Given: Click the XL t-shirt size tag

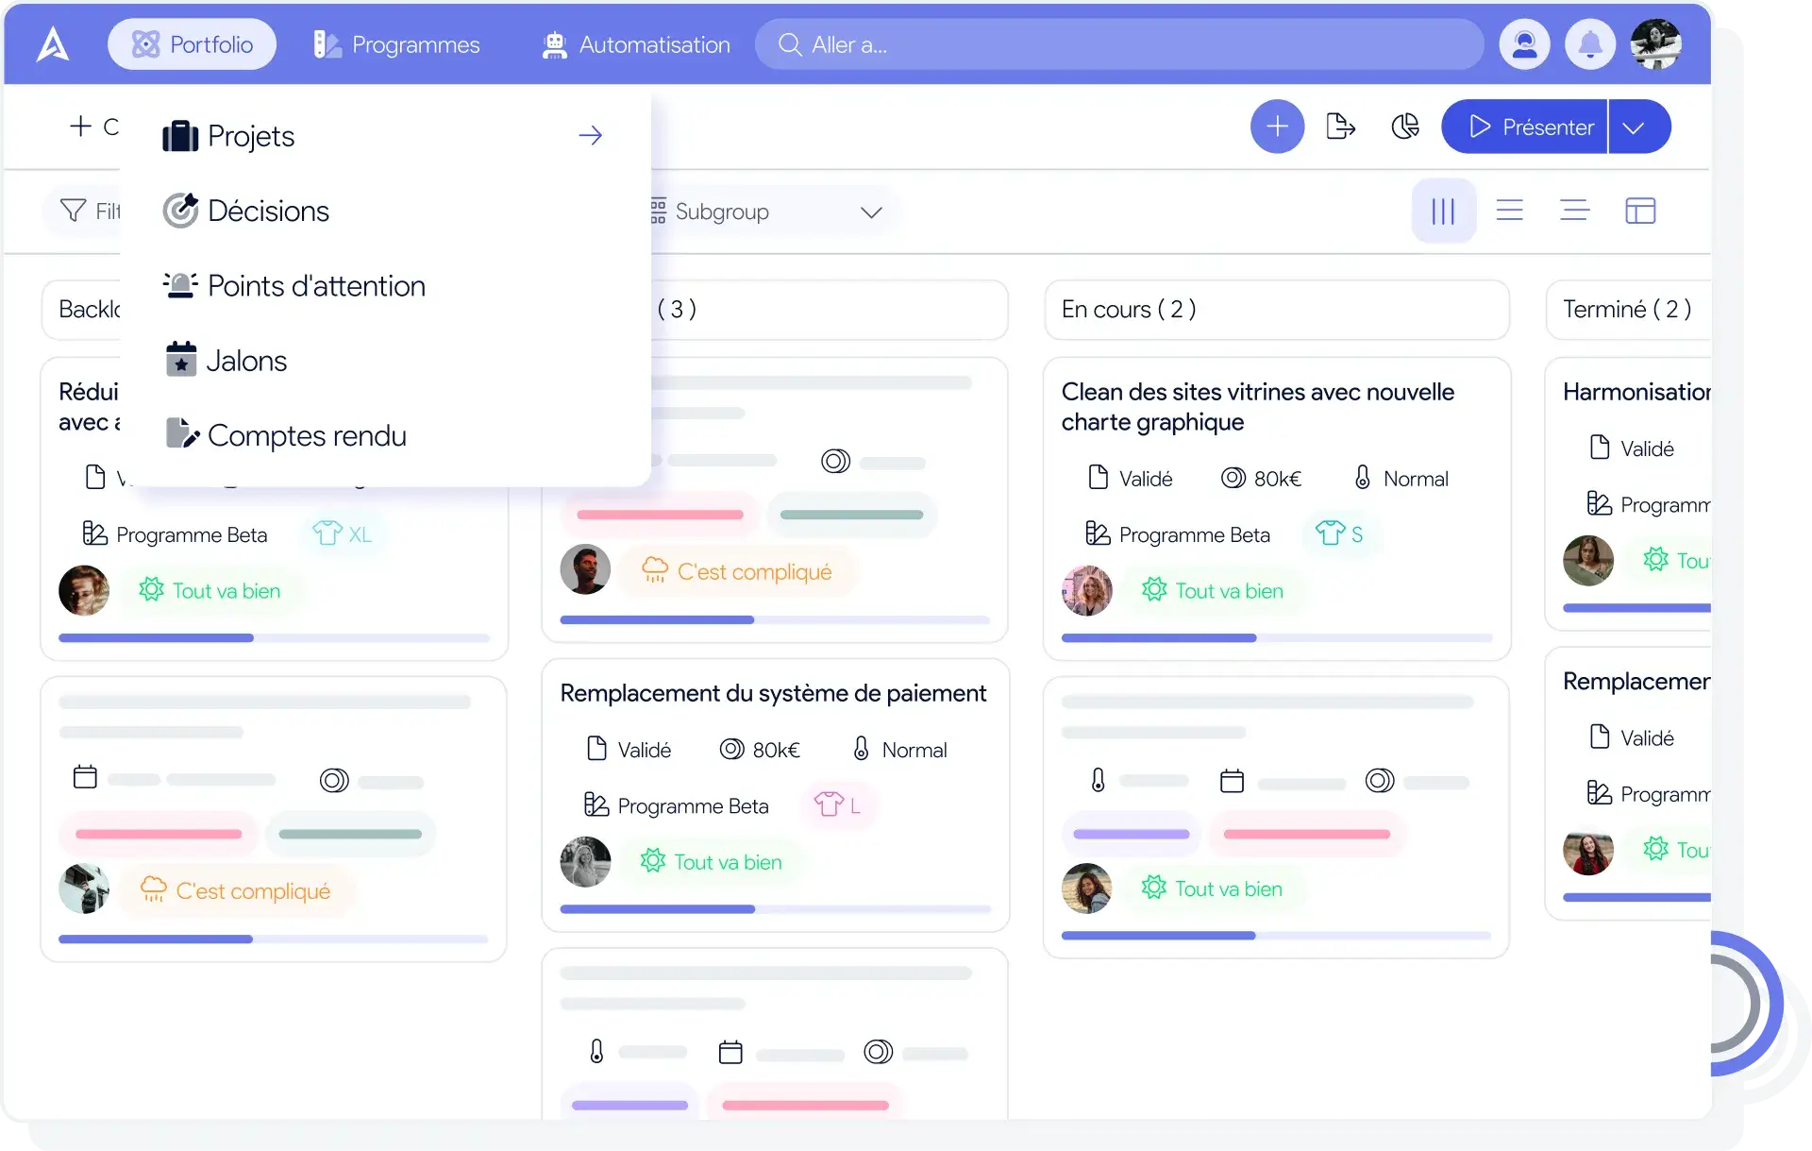Looking at the screenshot, I should point(342,534).
